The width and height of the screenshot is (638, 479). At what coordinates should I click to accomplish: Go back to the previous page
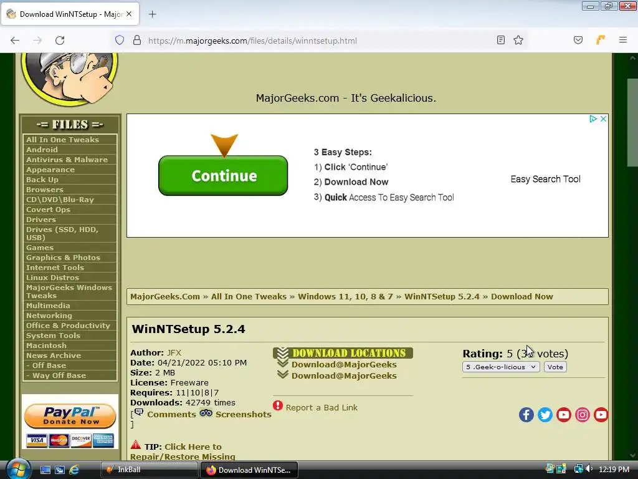(15, 41)
